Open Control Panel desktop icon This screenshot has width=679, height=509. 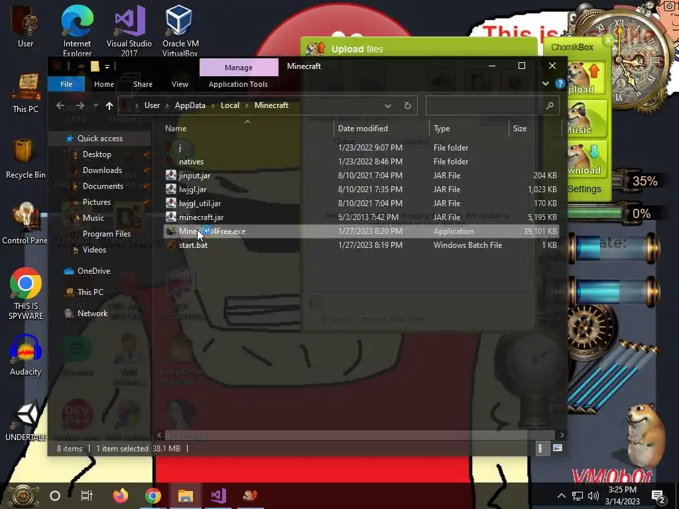click(x=26, y=224)
